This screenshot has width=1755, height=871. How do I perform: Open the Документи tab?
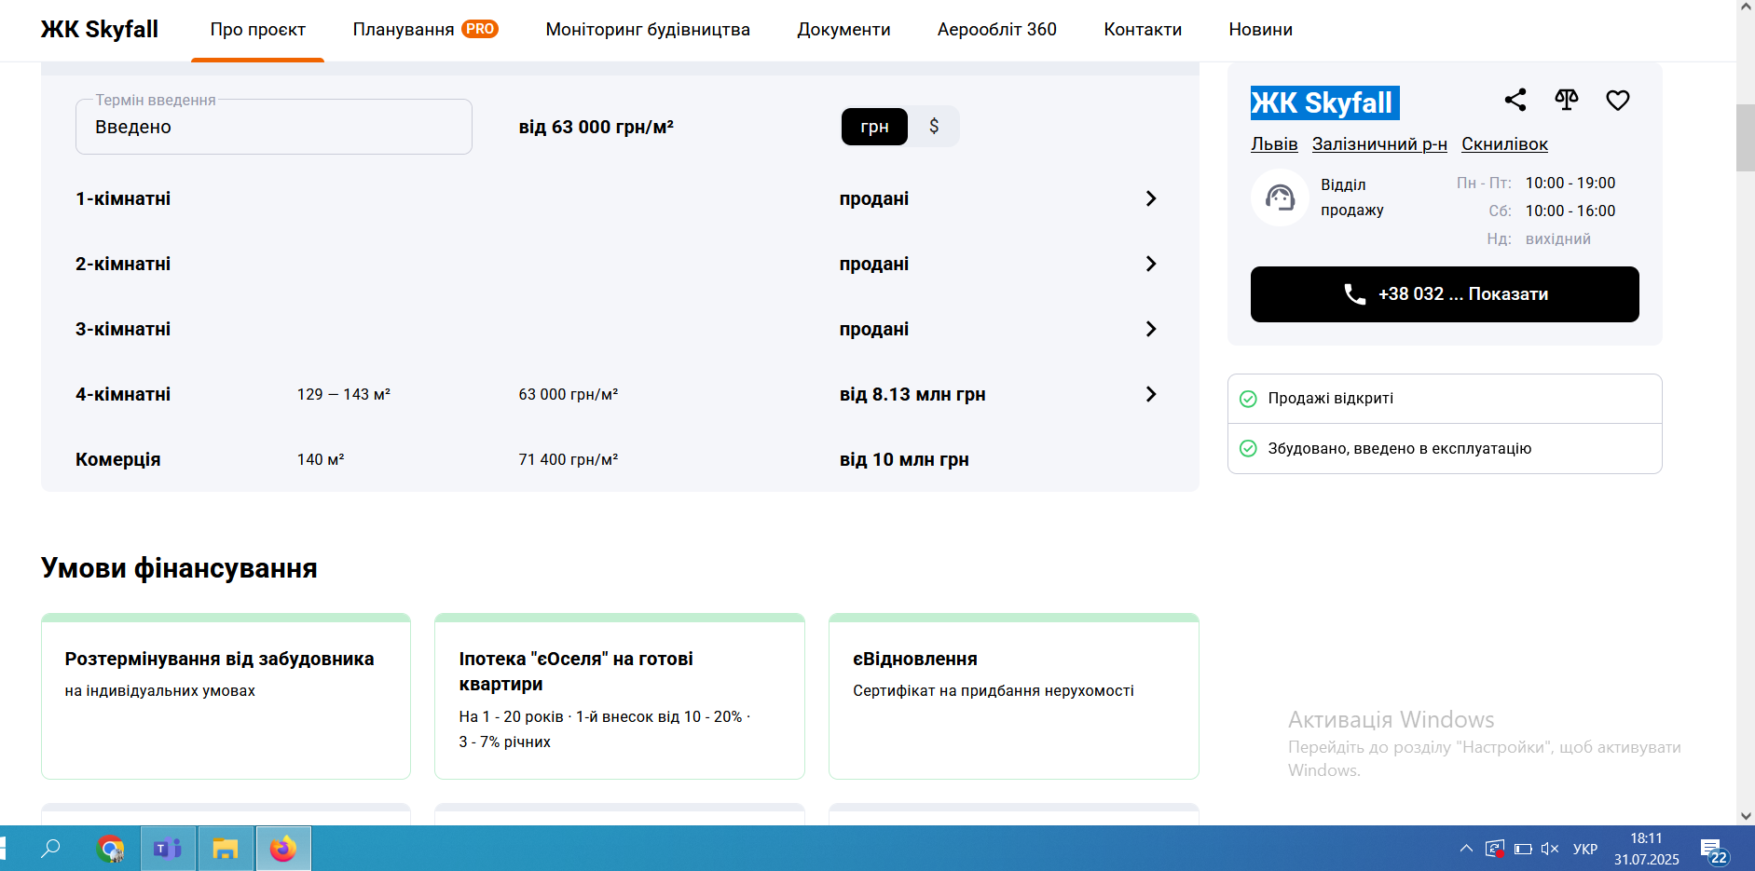[843, 30]
